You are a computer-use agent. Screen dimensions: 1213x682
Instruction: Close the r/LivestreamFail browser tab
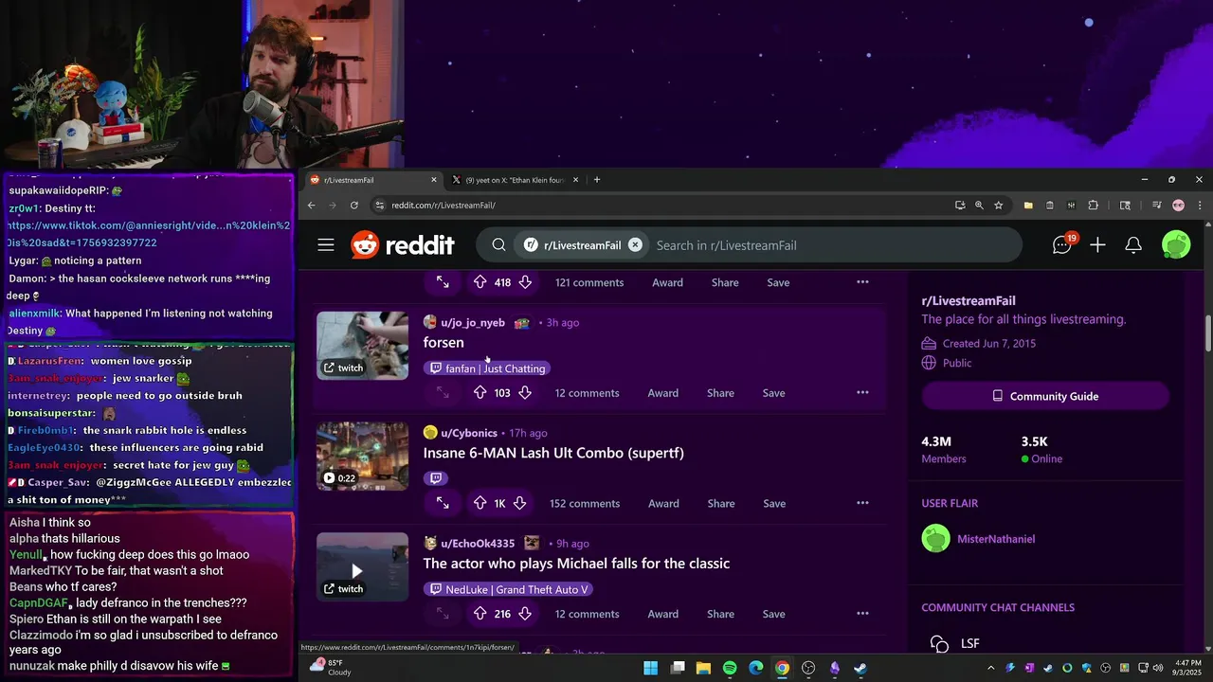coord(434,180)
